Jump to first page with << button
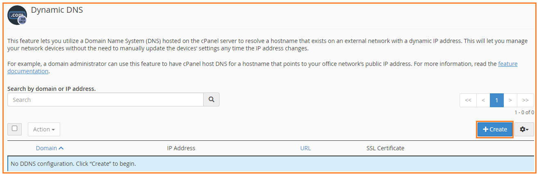This screenshot has height=176, width=539. tap(468, 100)
